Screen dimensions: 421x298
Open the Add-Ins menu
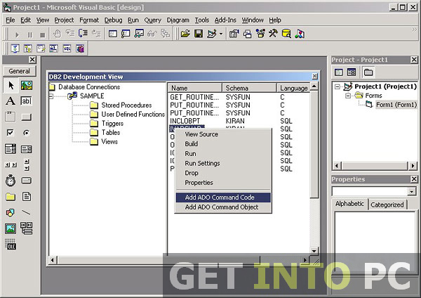click(x=225, y=20)
